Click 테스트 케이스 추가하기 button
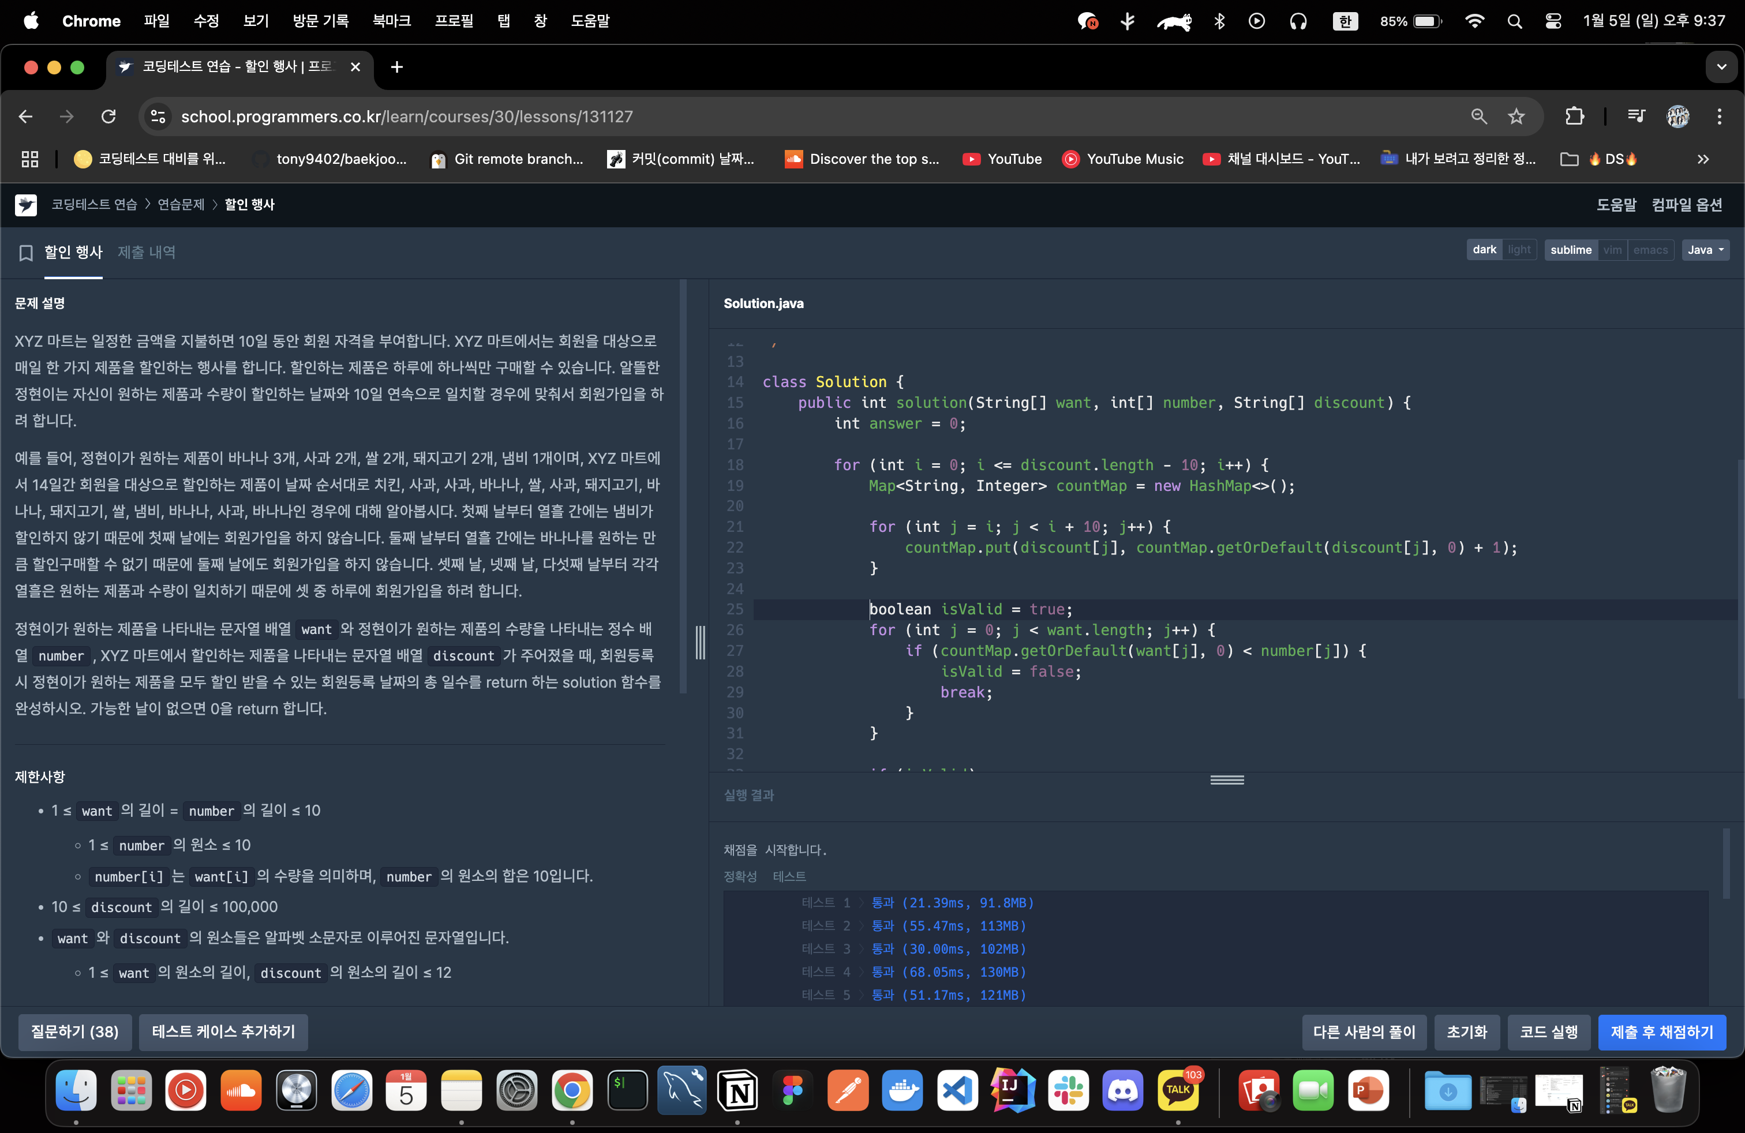The image size is (1745, 1133). (224, 1032)
